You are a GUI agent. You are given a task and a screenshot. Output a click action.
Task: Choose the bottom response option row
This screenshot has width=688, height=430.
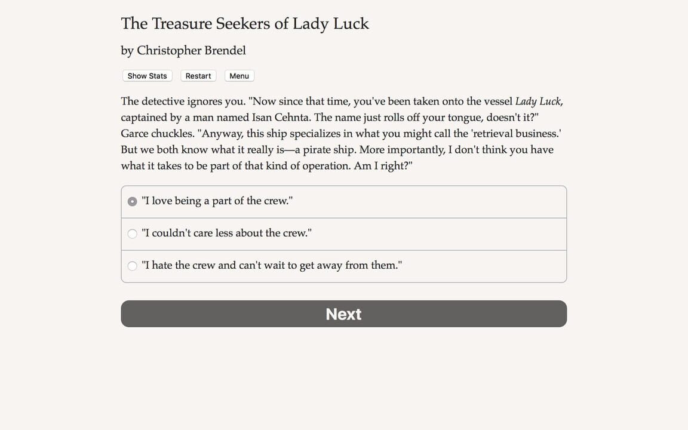click(x=343, y=266)
